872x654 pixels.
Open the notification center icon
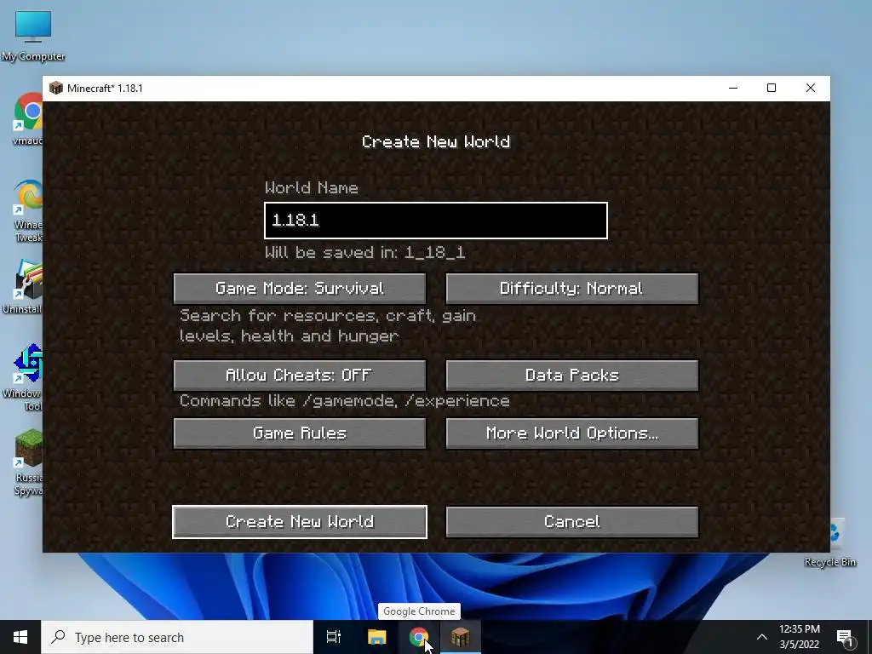(x=846, y=639)
